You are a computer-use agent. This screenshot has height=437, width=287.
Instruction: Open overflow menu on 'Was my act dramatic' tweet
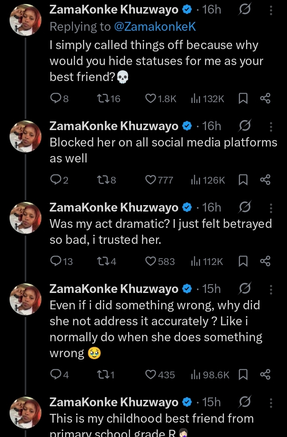[x=271, y=208]
